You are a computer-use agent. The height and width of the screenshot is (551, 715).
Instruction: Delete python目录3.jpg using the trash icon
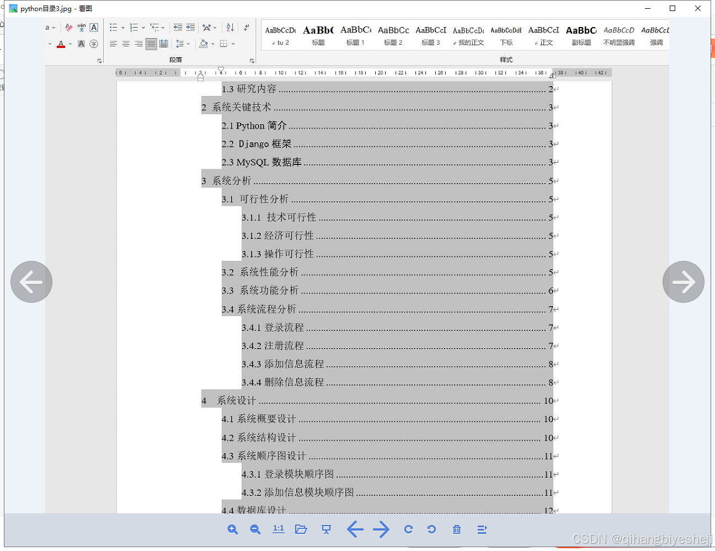tap(456, 529)
